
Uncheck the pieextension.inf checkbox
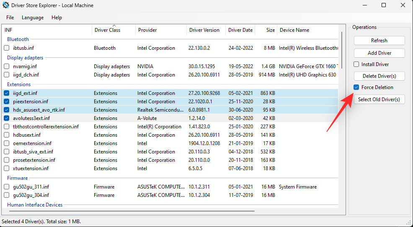7,102
